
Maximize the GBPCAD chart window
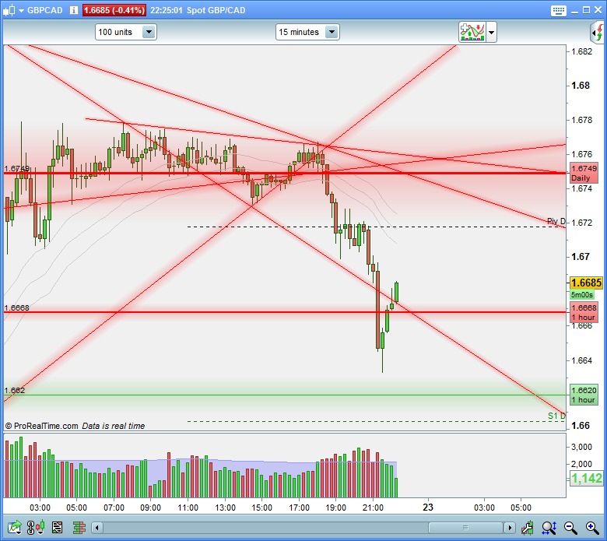tap(587, 10)
